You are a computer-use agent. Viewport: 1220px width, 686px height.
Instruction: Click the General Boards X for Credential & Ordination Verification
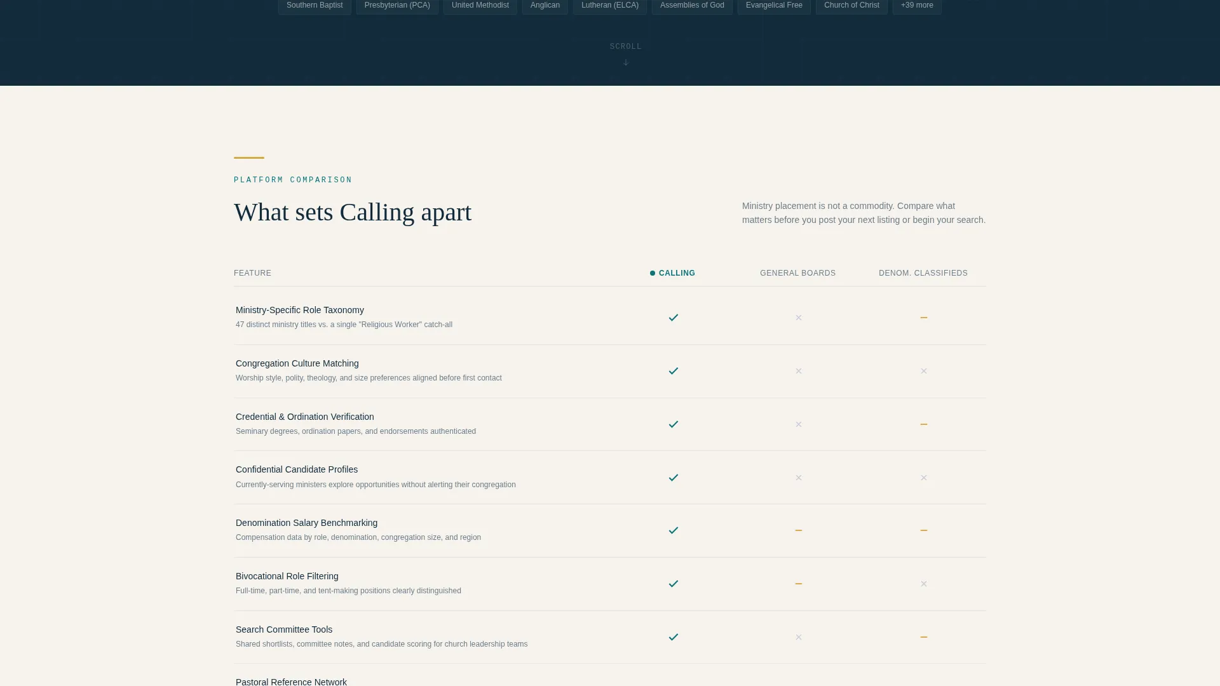click(799, 424)
